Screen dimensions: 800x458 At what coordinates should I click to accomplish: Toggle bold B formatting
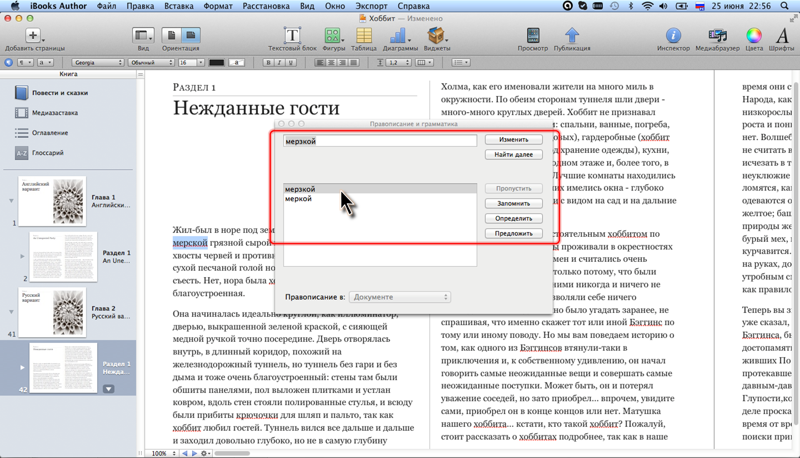(x=268, y=63)
